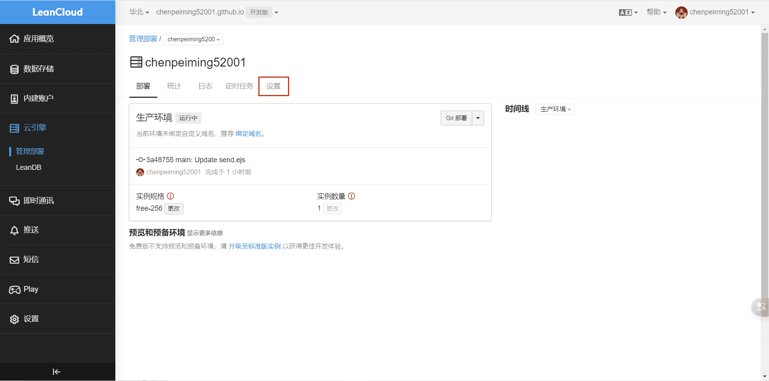Click the 完成于 1 小时前 timestamp

tap(228, 172)
